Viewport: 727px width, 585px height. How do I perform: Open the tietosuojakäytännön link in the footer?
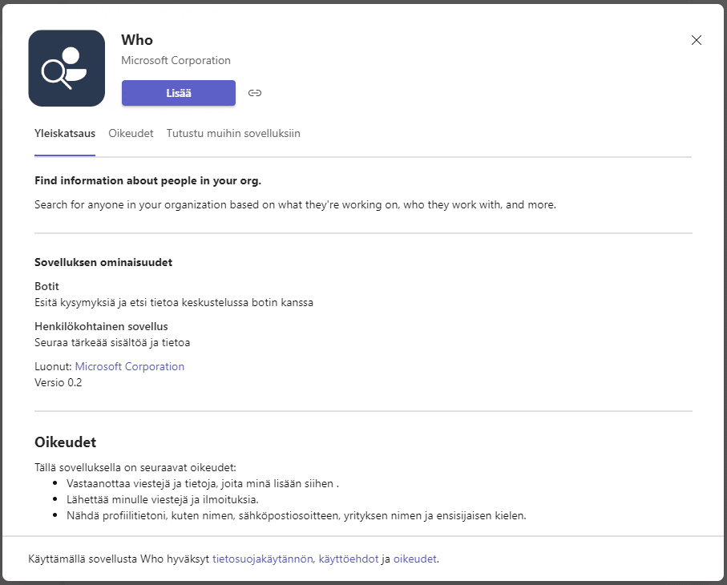point(263,559)
